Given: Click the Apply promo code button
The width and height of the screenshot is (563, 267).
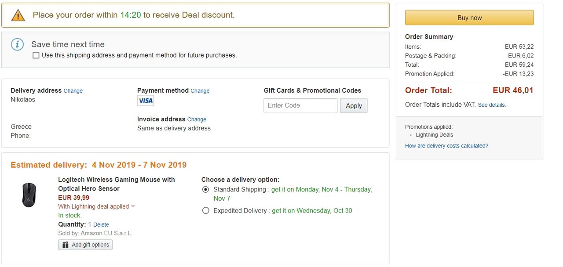Looking at the screenshot, I should (x=354, y=106).
